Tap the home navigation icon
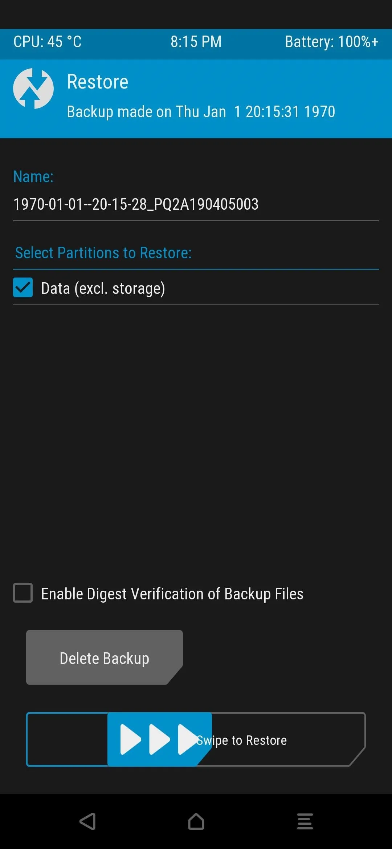The width and height of the screenshot is (392, 849). 196,821
